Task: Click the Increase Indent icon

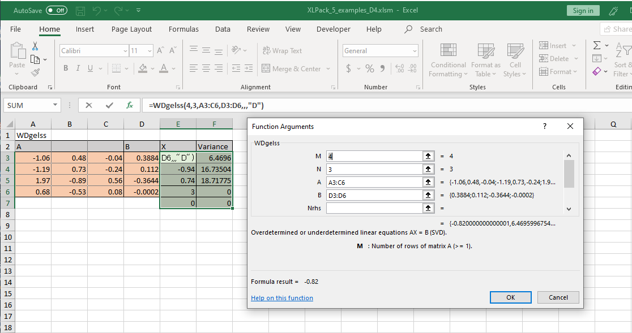Action: (x=249, y=68)
